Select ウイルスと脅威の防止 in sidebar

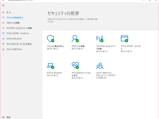pyautogui.click(x=15, y=18)
